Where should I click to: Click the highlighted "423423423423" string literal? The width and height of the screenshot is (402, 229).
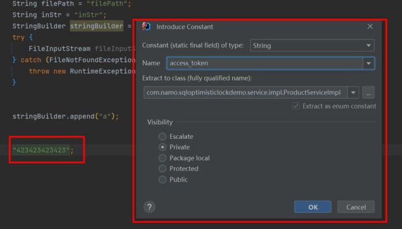pos(41,150)
